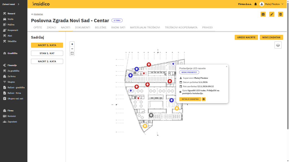Open the MATERIJALNI TROŠKOVI tab
The image size is (289, 162).
(x=145, y=28)
